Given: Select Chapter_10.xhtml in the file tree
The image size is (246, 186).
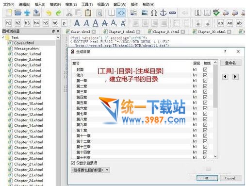Looking at the screenshot, I should [29, 103].
